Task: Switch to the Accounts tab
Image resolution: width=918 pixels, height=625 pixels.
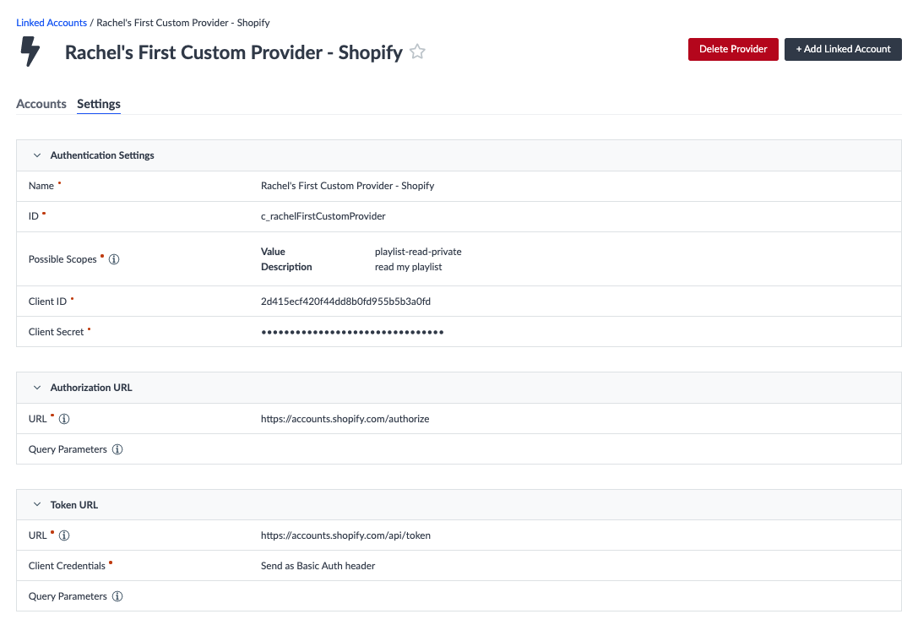Action: 41,104
